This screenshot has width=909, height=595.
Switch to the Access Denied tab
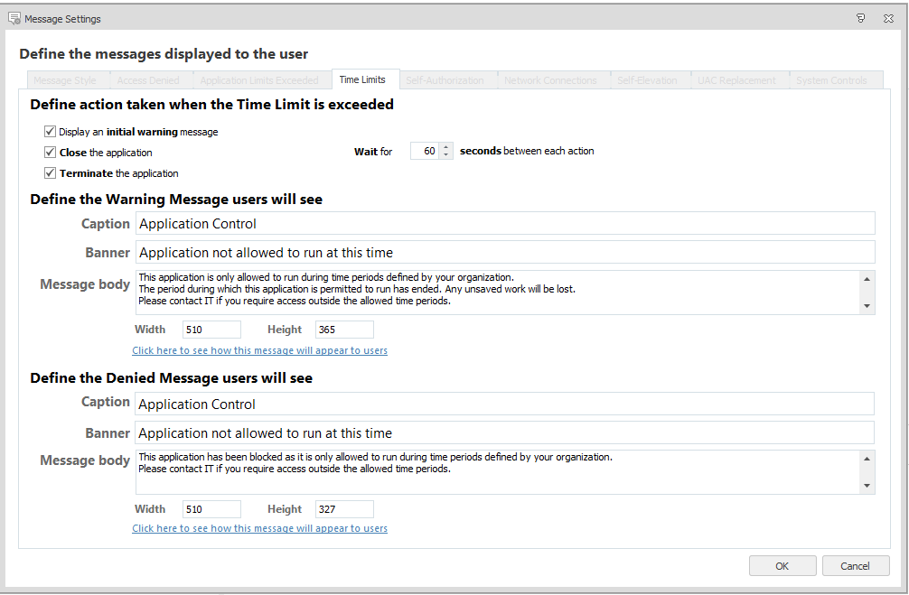(148, 80)
